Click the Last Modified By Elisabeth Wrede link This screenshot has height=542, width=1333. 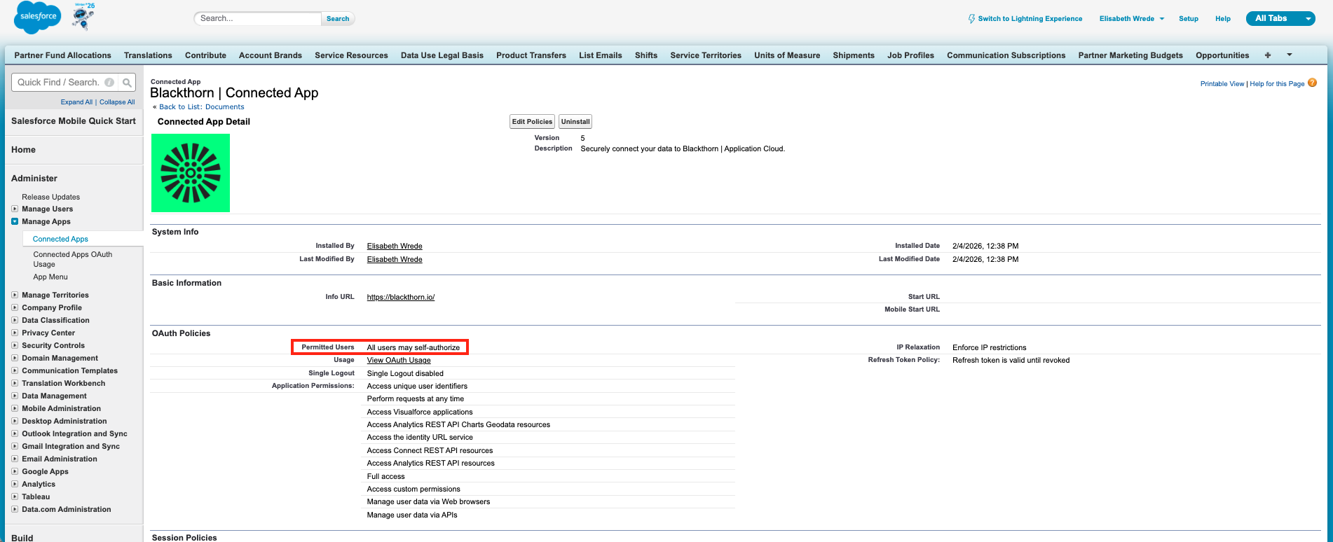click(395, 260)
